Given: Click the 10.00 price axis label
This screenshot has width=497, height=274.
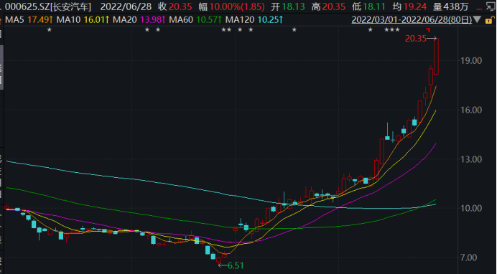Looking at the screenshot, I should [471, 208].
